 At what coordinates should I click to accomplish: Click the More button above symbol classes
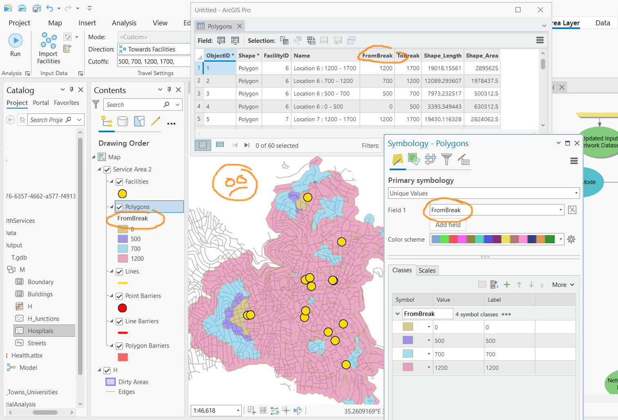tap(560, 284)
